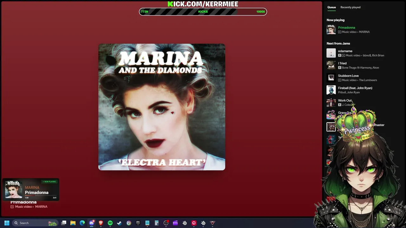The width and height of the screenshot is (406, 228).
Task: Open the Windows Start menu
Action: 7,223
